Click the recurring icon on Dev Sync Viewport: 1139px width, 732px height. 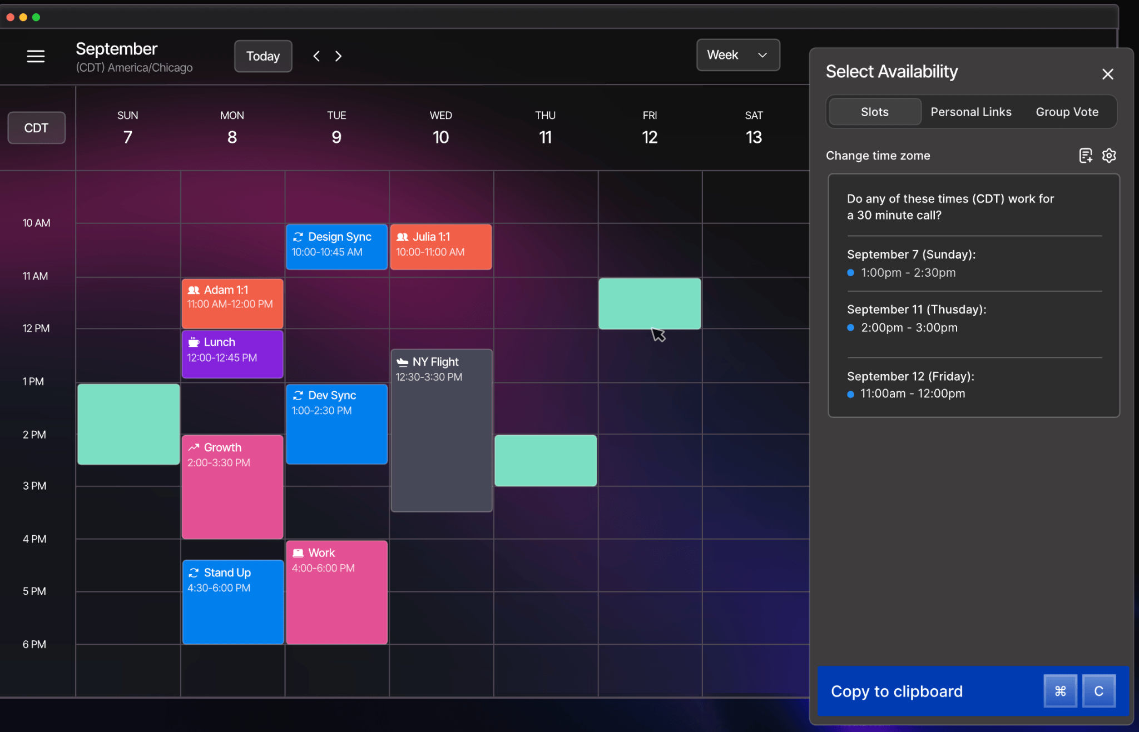click(x=298, y=395)
